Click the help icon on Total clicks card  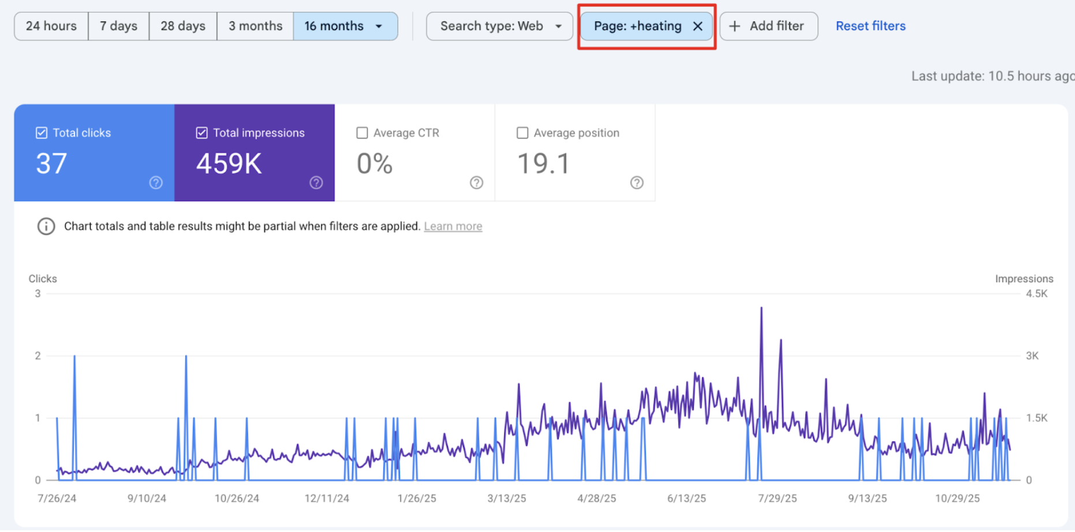coord(156,183)
